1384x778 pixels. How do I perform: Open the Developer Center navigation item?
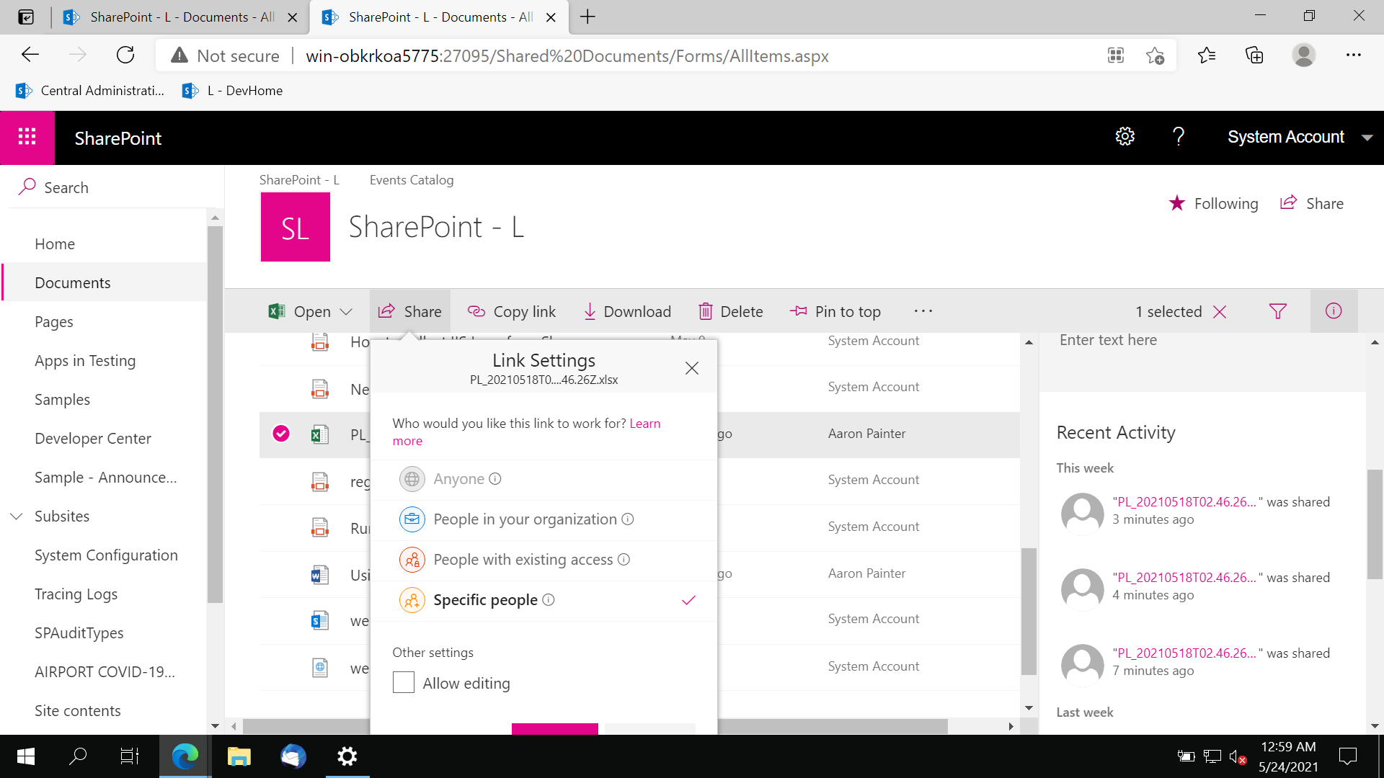[x=93, y=439]
